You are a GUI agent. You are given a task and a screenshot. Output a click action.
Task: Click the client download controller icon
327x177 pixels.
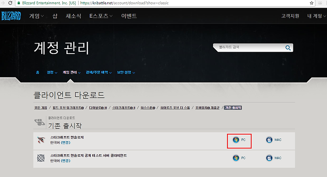click(x=40, y=122)
